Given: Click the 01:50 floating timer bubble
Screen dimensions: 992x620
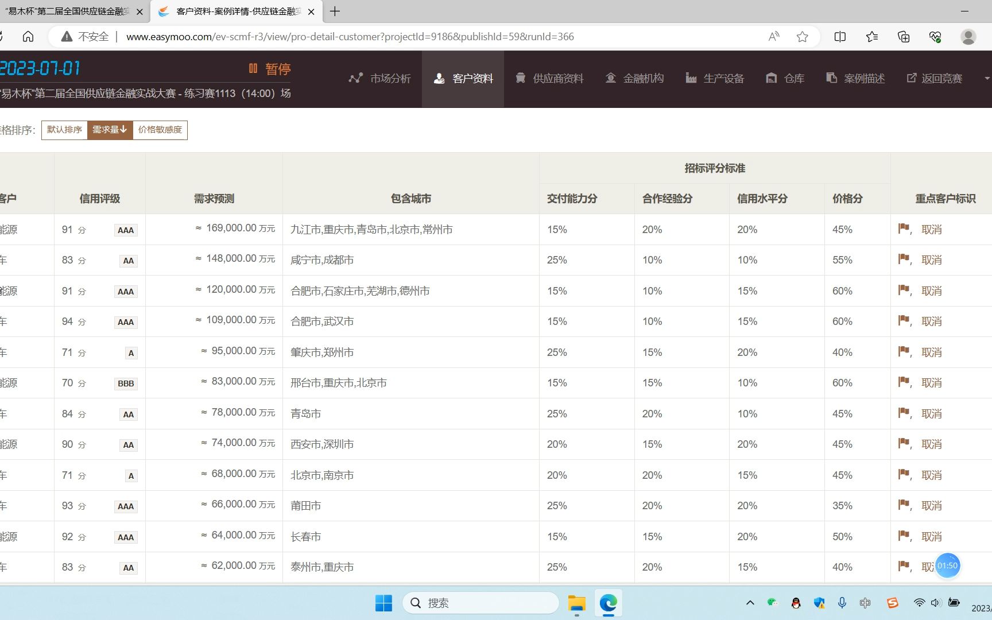Looking at the screenshot, I should [x=947, y=565].
